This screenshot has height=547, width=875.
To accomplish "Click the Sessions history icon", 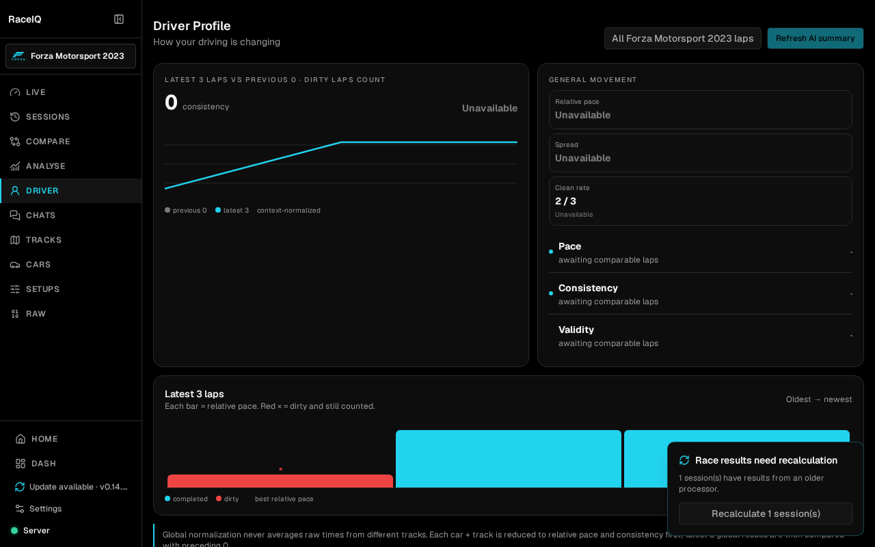I will tap(15, 117).
